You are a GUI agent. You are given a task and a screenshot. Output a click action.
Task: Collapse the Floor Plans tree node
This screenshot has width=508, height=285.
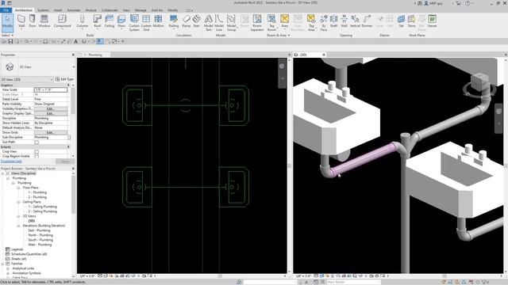[x=18, y=188]
